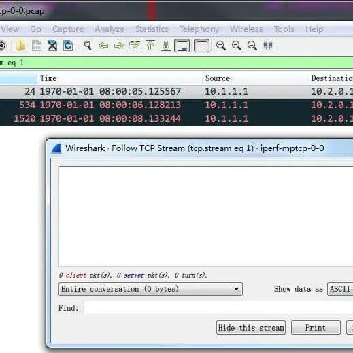Sort by Destination column header
The width and height of the screenshot is (353, 353).
click(331, 78)
